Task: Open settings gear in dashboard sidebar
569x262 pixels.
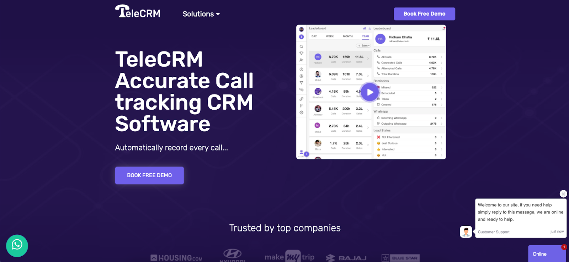Action: coord(301,113)
